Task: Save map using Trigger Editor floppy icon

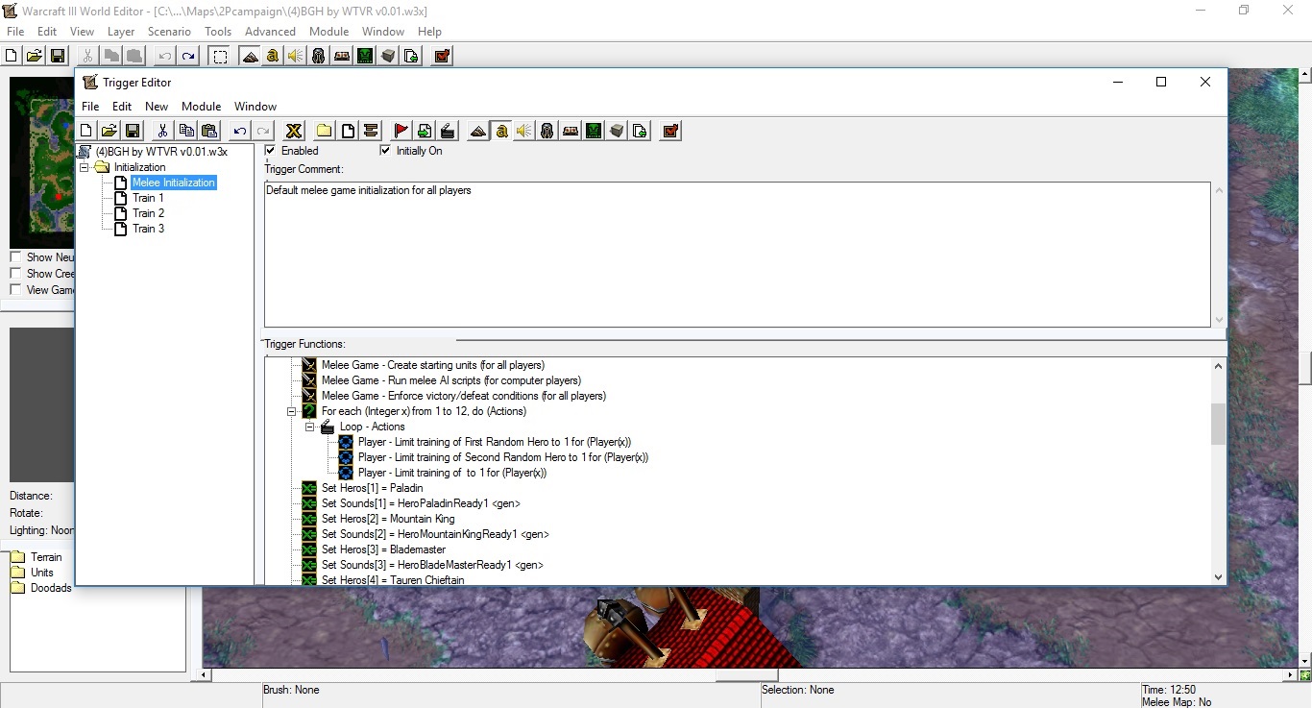Action: (133, 131)
